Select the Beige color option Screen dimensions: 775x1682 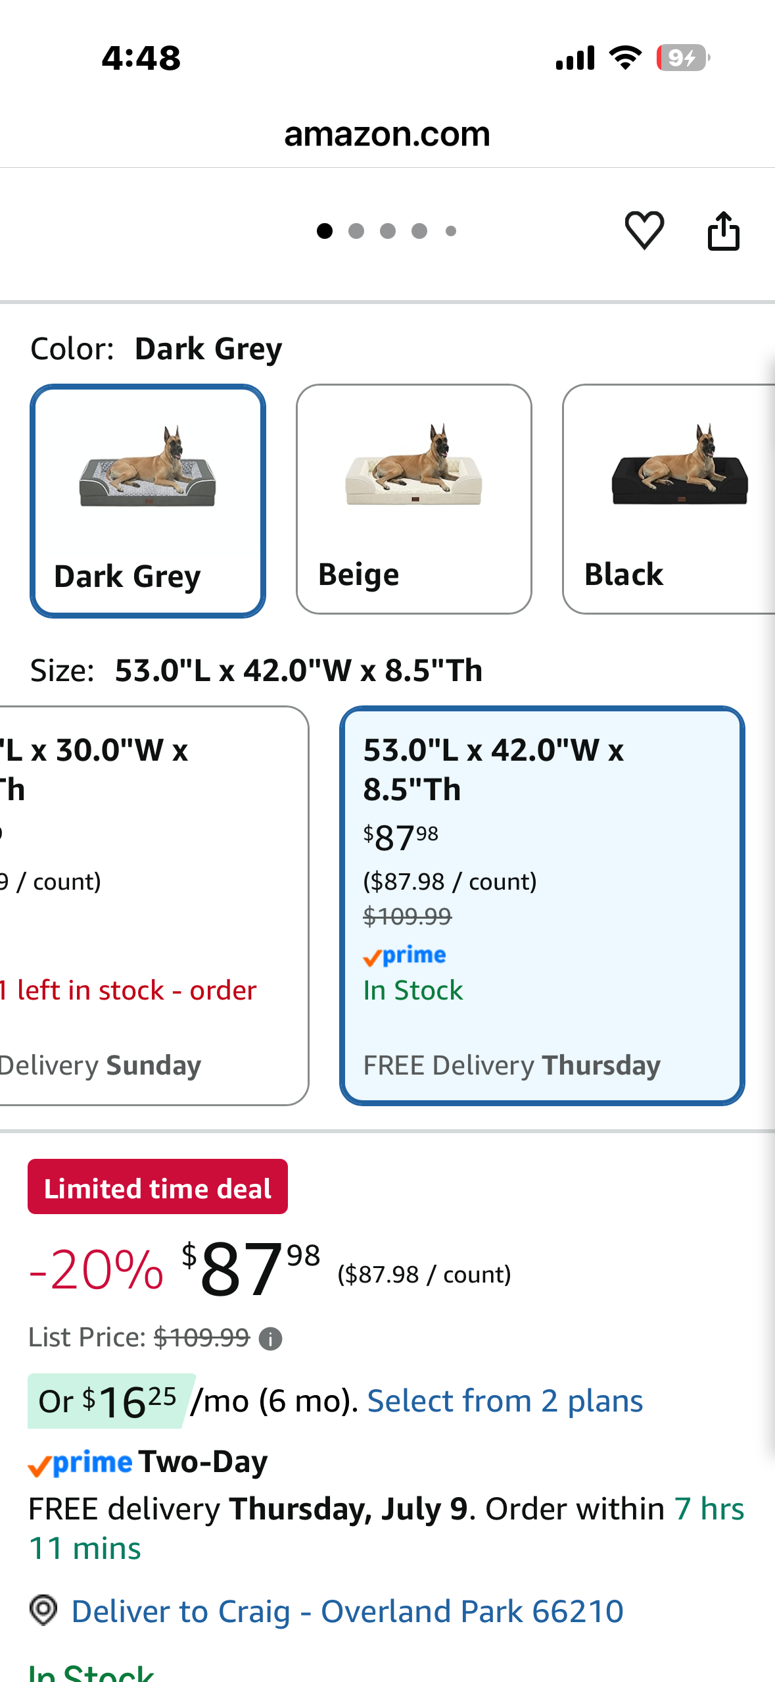point(414,499)
